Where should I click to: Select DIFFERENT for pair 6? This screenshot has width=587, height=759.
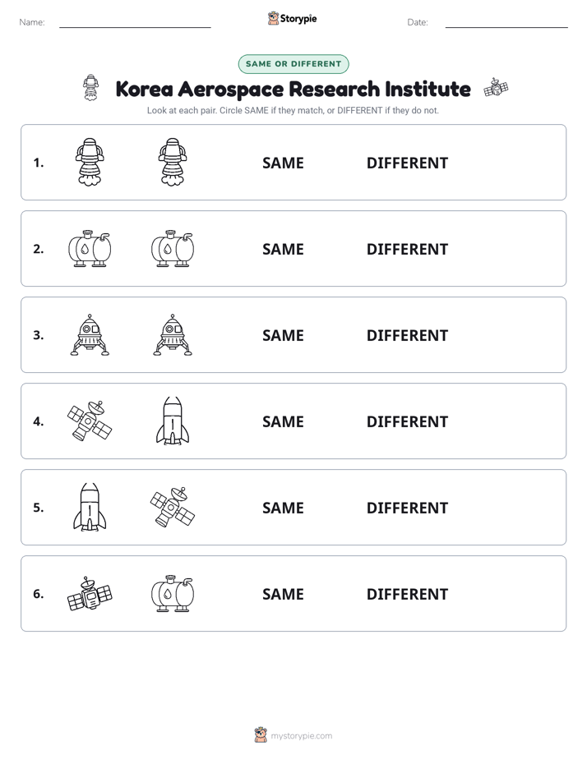tap(407, 594)
